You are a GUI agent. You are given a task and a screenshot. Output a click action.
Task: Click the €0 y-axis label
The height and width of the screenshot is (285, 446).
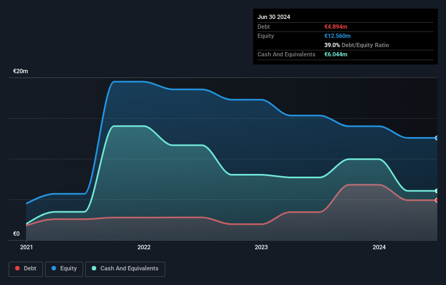pos(16,234)
